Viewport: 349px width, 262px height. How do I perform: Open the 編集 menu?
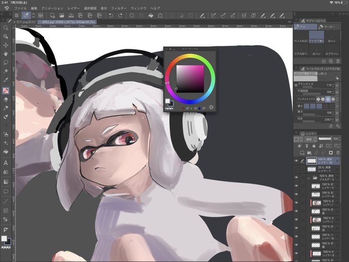34,8
